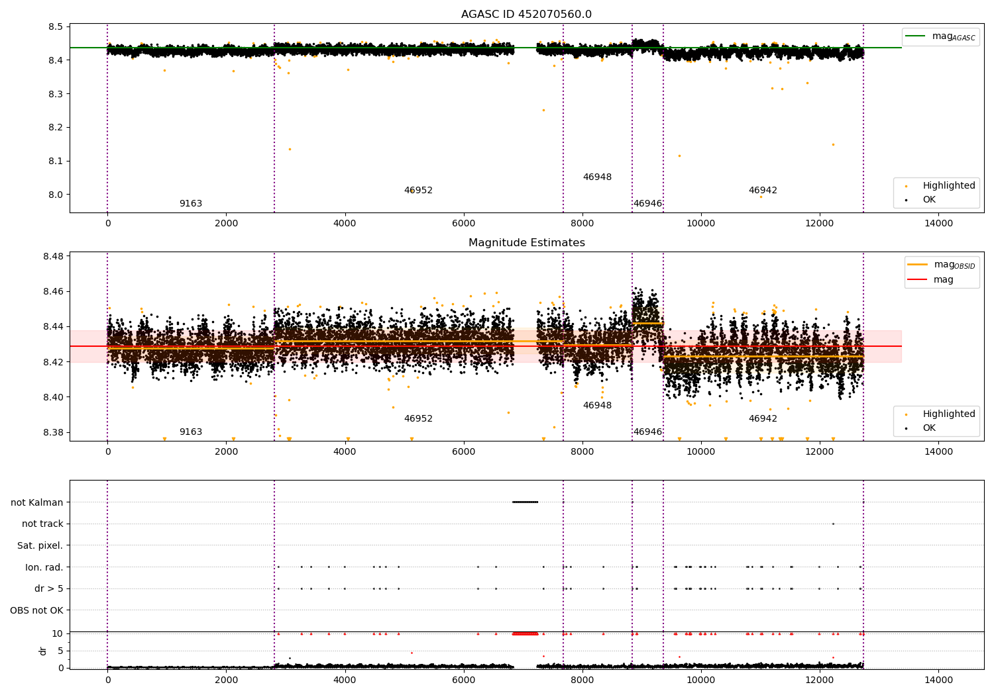The height and width of the screenshot is (695, 994).
Task: Click the 2000 x-tick under middle plot
Action: 227,451
